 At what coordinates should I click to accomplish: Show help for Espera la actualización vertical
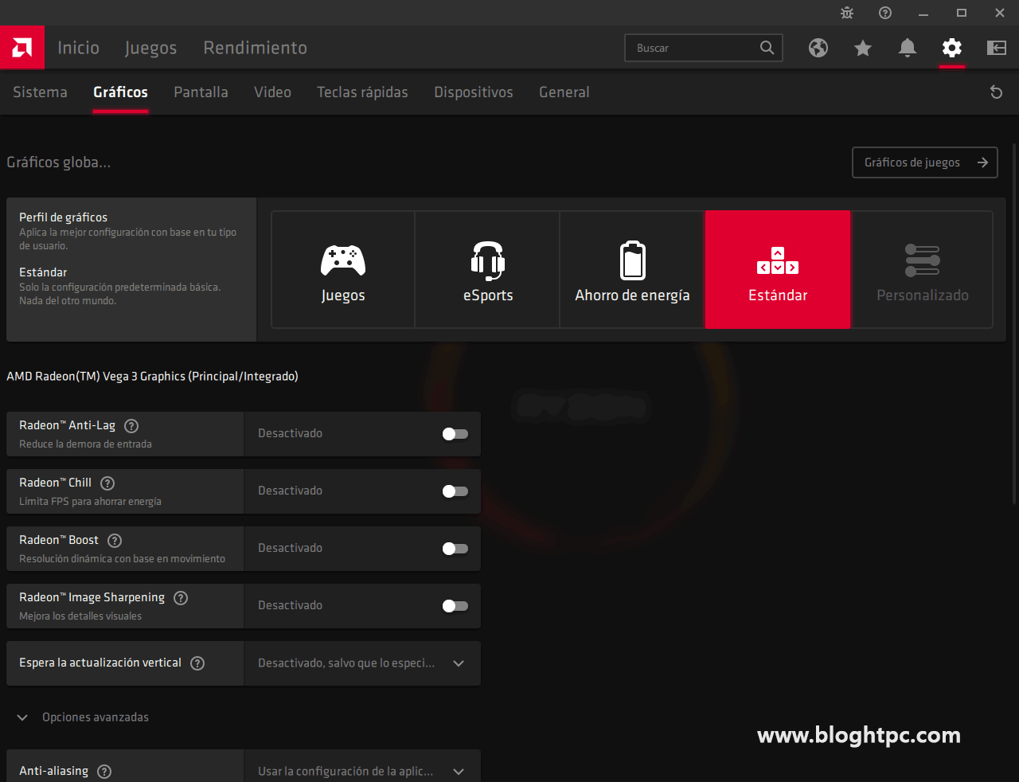tap(198, 663)
